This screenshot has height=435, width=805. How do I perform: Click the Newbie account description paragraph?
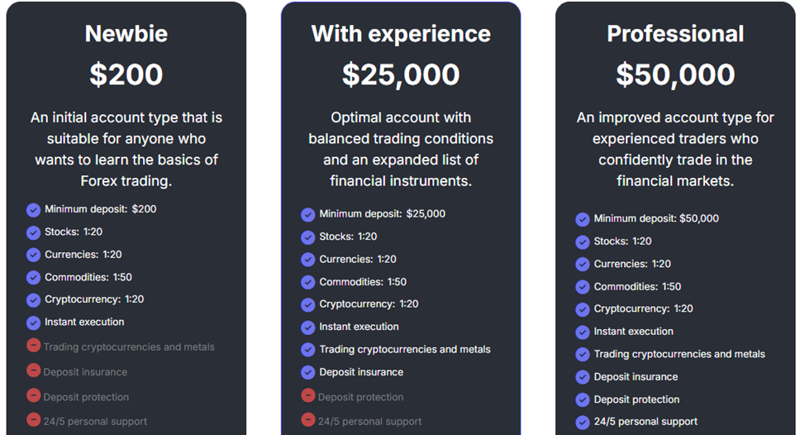[x=126, y=149]
